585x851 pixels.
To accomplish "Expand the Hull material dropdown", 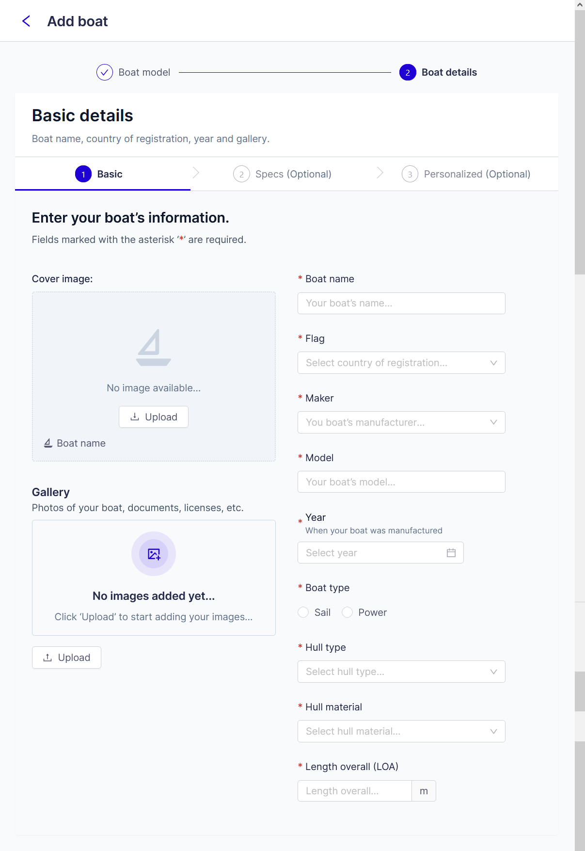I will (401, 731).
